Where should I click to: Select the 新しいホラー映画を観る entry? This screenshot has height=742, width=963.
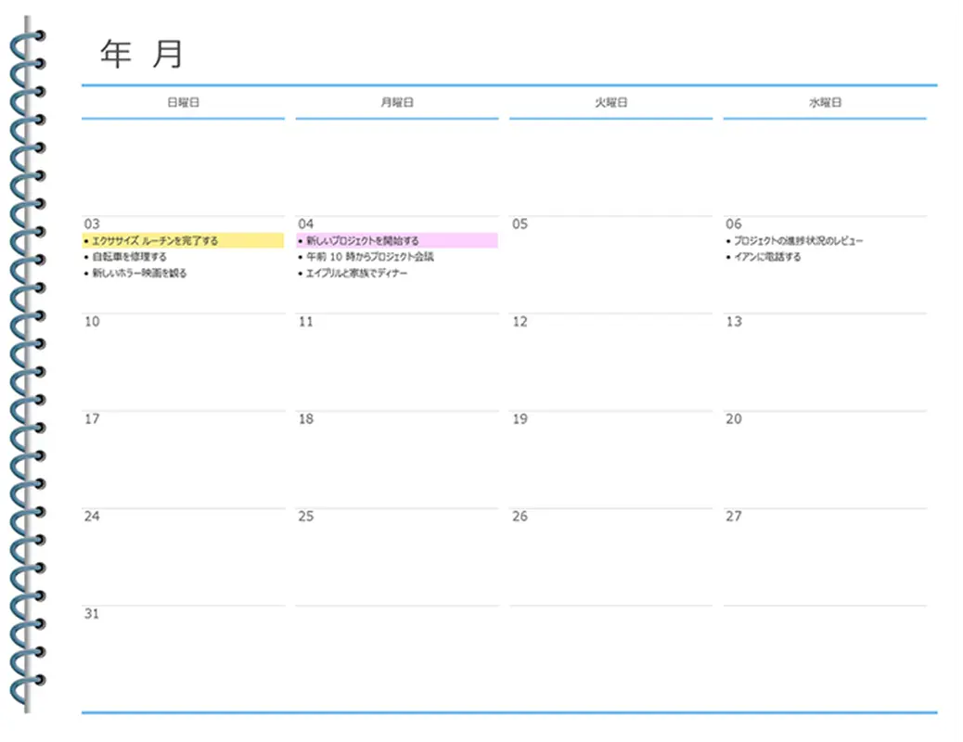139,274
